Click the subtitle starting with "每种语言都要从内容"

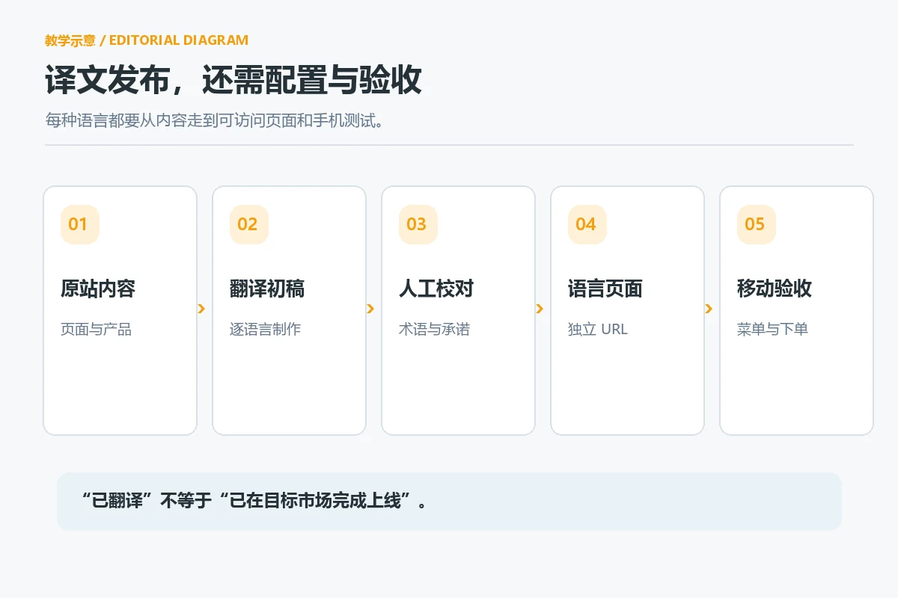pos(215,120)
